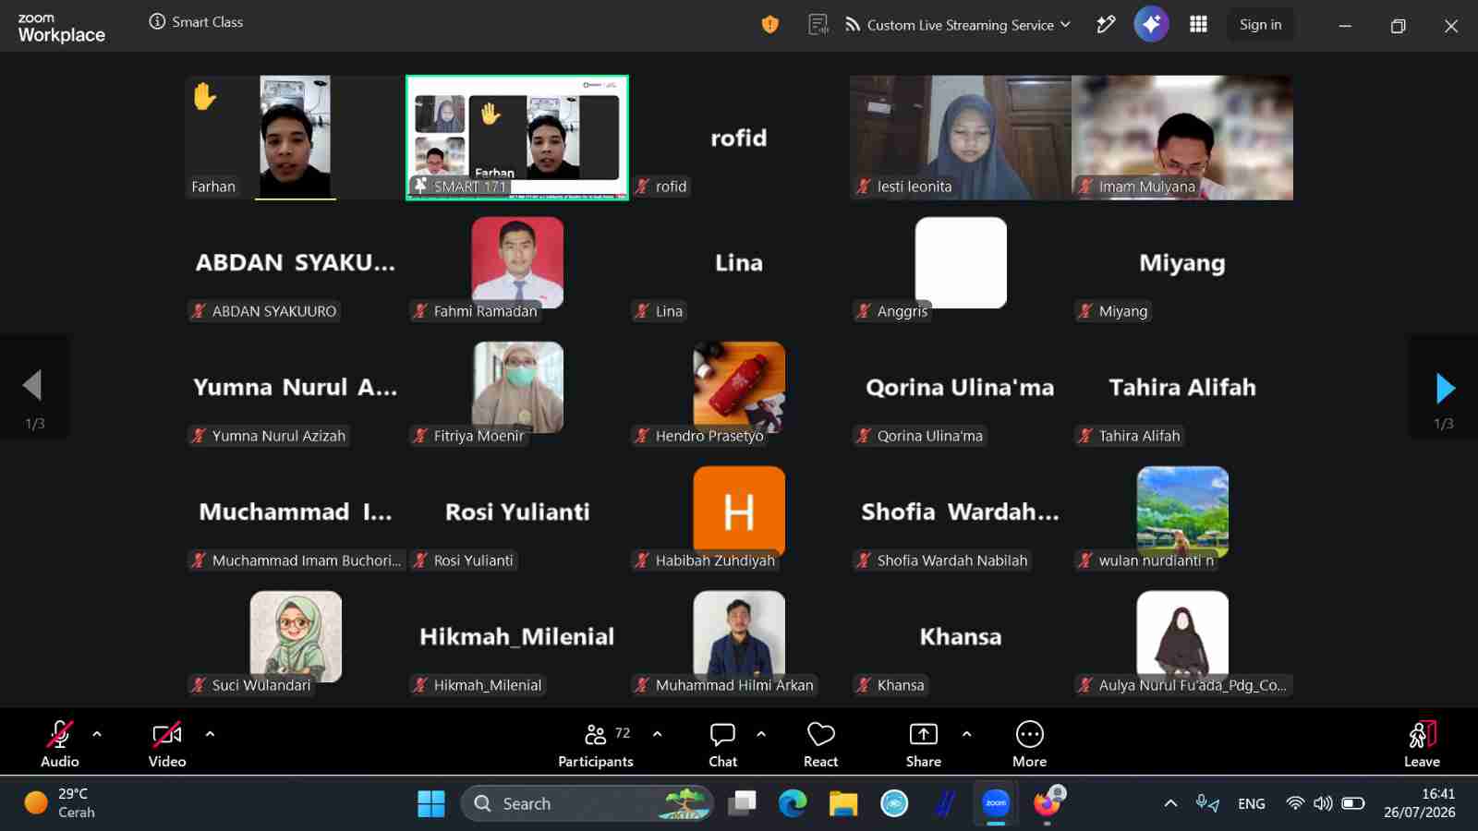Select lesti leonita's video tile
This screenshot has width=1478, height=831.
pyautogui.click(x=961, y=138)
